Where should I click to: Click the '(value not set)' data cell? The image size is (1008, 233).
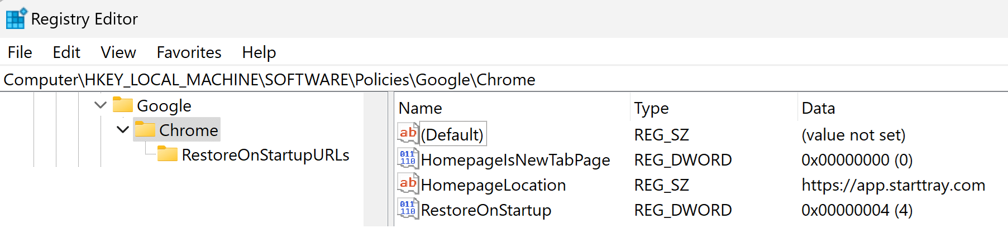pyautogui.click(x=853, y=135)
